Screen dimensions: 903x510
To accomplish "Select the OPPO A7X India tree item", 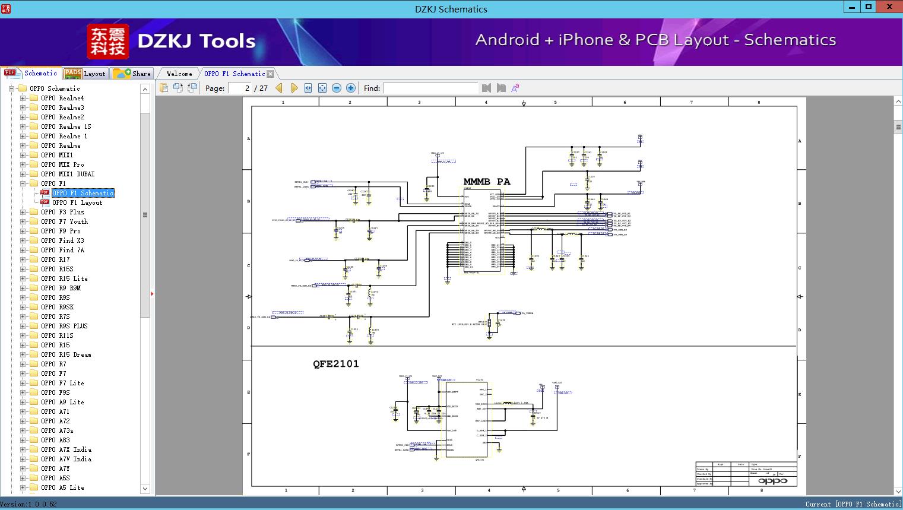I will [x=66, y=449].
